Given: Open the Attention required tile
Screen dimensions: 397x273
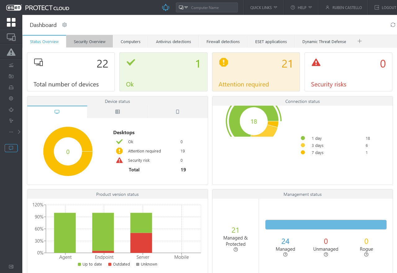Looking at the screenshot, I should pos(256,72).
